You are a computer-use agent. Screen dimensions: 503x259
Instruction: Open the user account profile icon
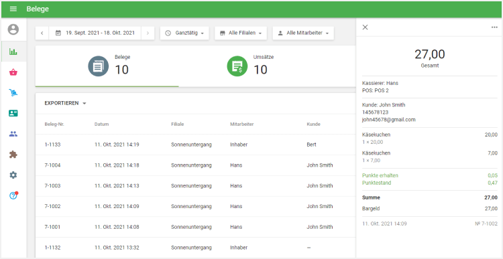coord(13,29)
